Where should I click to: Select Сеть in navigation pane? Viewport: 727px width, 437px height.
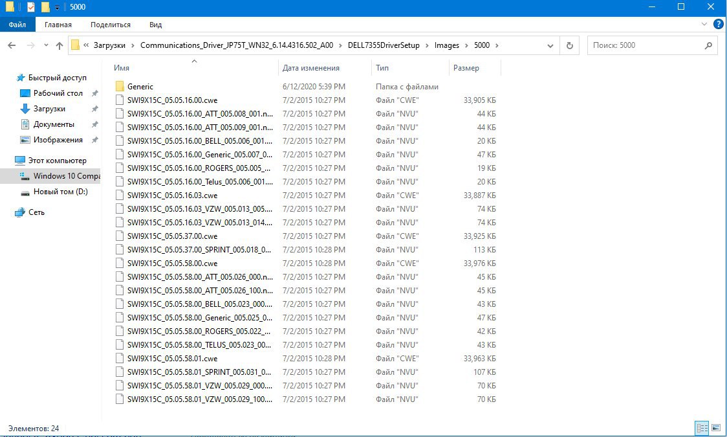[x=36, y=212]
